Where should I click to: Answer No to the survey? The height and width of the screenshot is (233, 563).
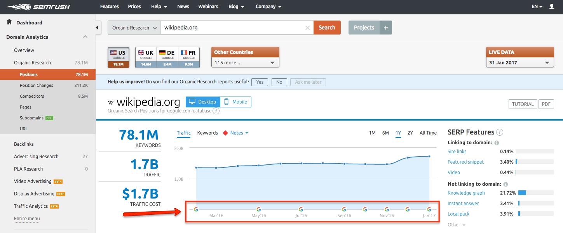(279, 82)
